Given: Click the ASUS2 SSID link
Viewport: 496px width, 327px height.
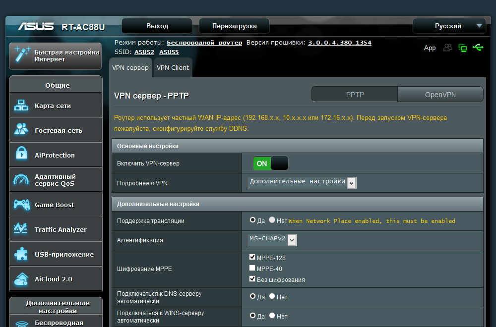Looking at the screenshot, I should coord(144,52).
